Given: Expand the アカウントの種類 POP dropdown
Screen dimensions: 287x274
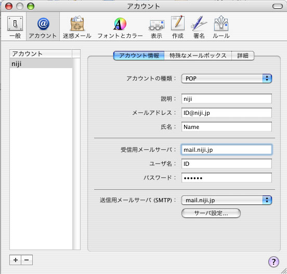Looking at the screenshot, I should (x=226, y=79).
